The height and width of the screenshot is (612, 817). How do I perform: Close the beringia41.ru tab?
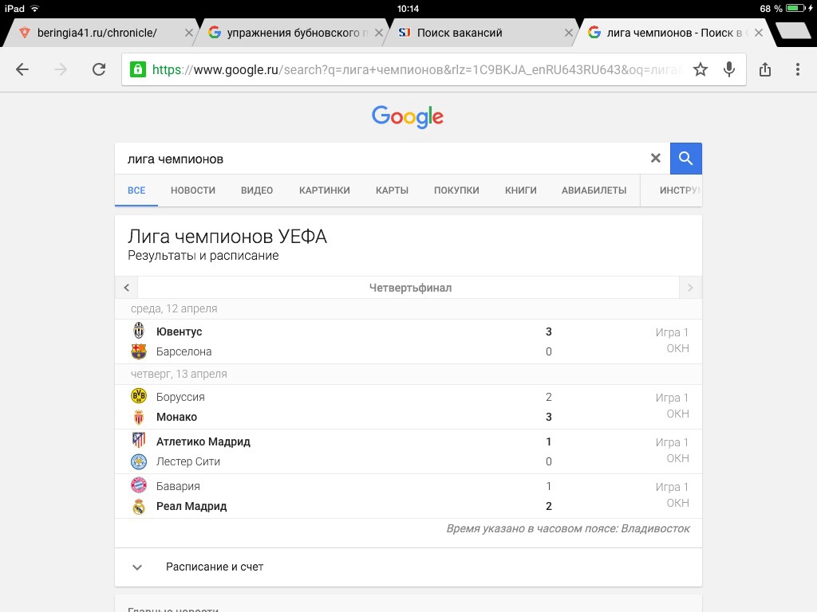pyautogui.click(x=189, y=33)
